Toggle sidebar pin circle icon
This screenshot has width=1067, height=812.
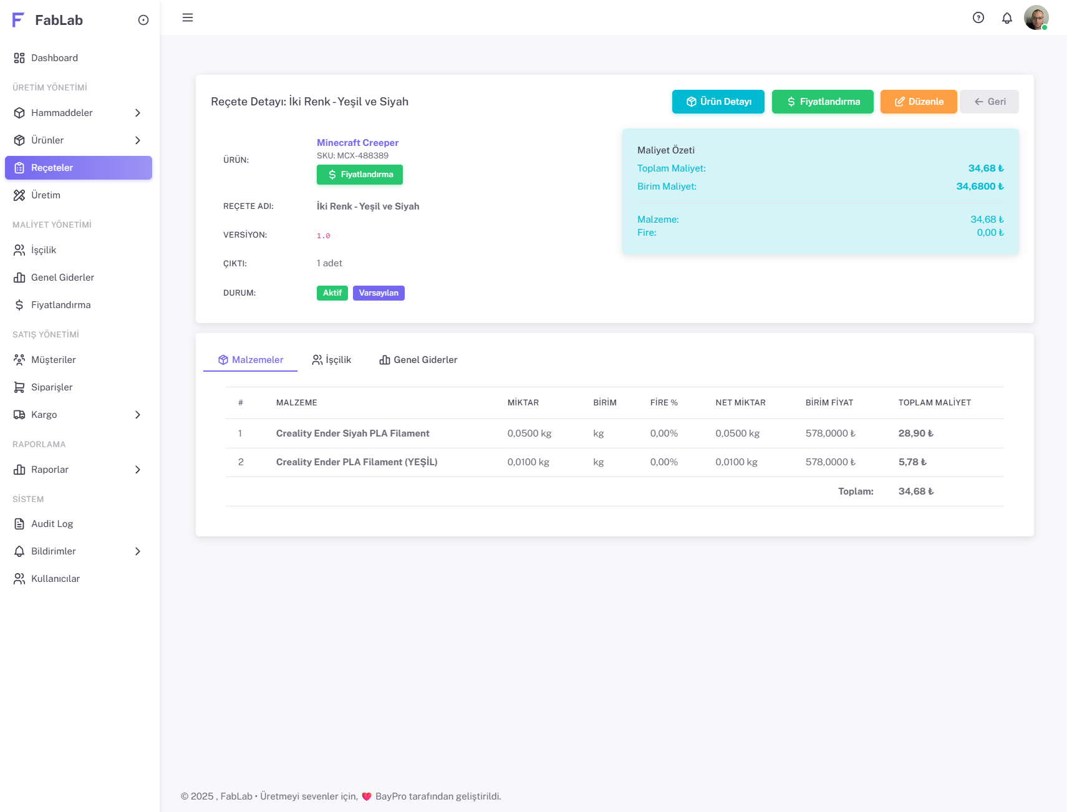tap(143, 20)
